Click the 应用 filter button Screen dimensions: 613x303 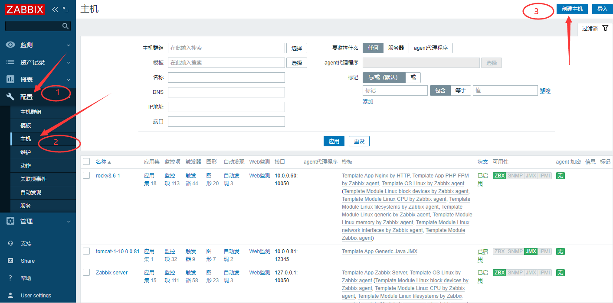click(334, 142)
